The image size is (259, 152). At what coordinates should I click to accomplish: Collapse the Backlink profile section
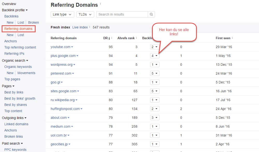tap(15, 10)
